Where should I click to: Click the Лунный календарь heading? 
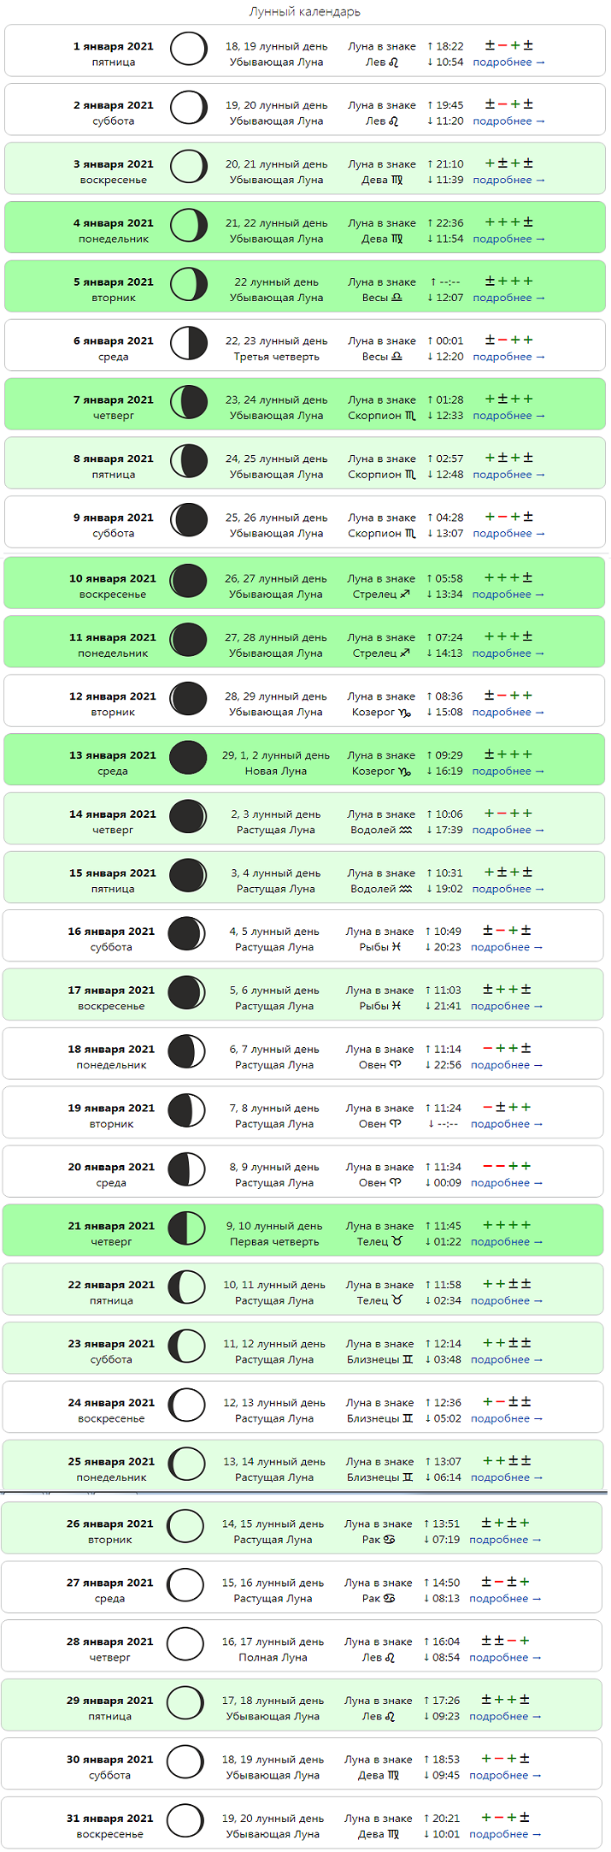(x=305, y=12)
